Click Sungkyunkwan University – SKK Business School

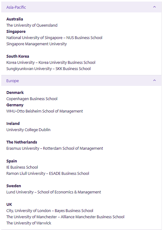click(49, 69)
